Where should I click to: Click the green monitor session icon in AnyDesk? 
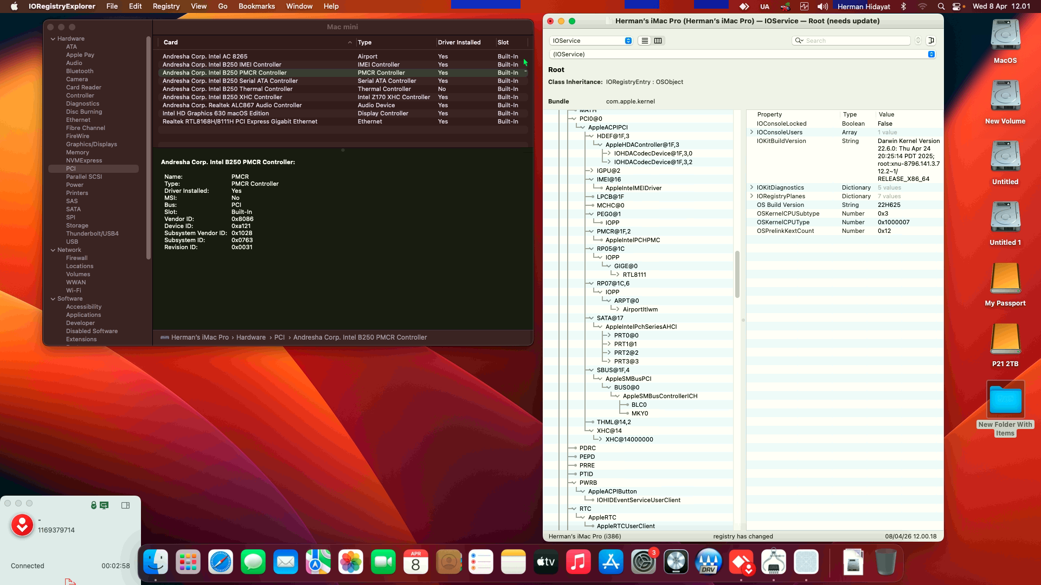(x=104, y=505)
